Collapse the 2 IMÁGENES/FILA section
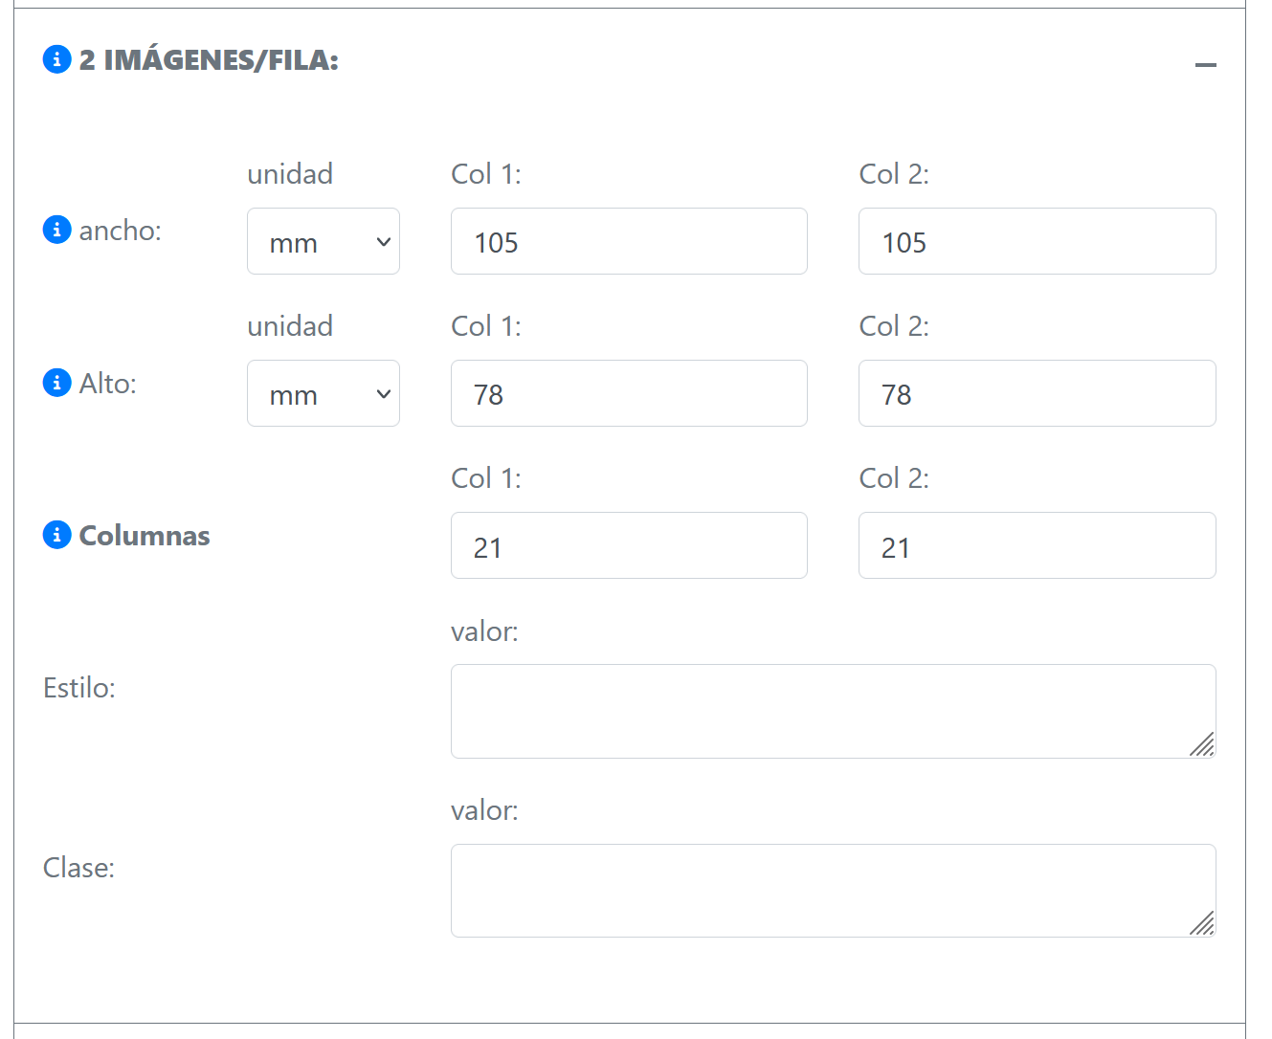The image size is (1272, 1039). coord(1205,65)
